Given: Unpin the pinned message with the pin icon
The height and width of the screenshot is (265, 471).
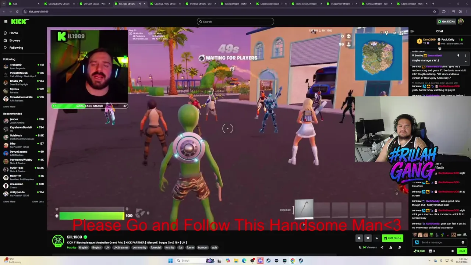Looking at the screenshot, I should [458, 56].
